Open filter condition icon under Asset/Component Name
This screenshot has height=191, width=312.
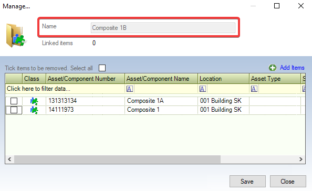[x=130, y=89]
